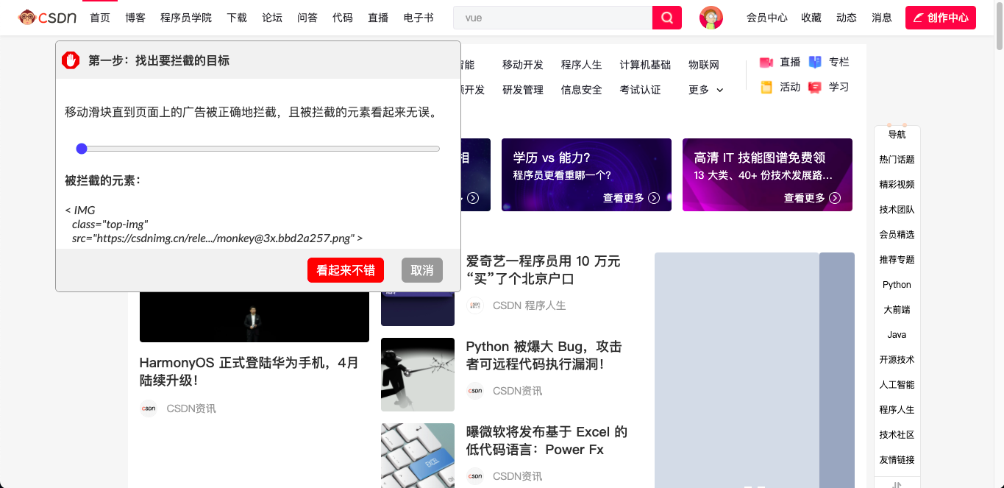Focus the vue search input field

[x=553, y=18]
